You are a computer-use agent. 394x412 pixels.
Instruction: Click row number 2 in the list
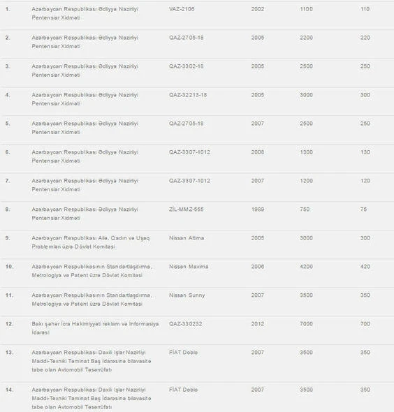tap(8, 38)
